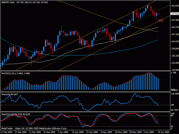Click the 14 Apr 2009 date label

click(78, 132)
